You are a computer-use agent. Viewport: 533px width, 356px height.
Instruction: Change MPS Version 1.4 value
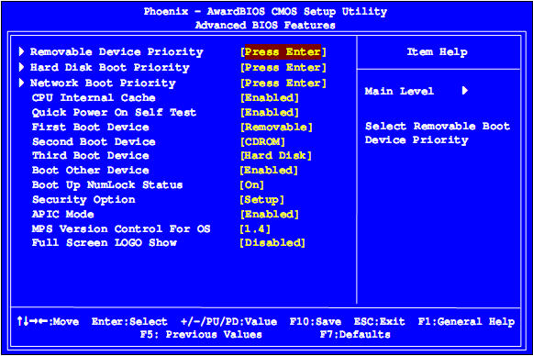point(255,228)
